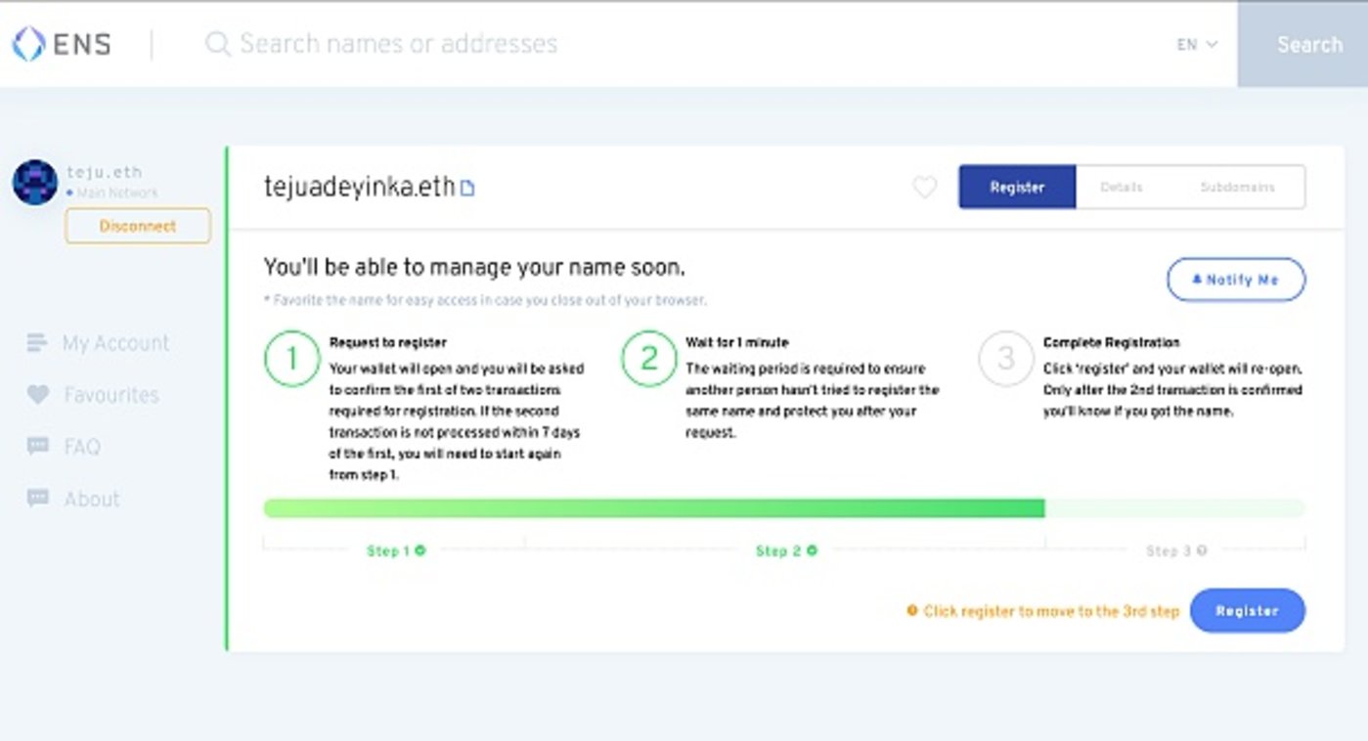The image size is (1368, 741).
Task: Click the circled number 2 step icon
Action: pos(649,360)
